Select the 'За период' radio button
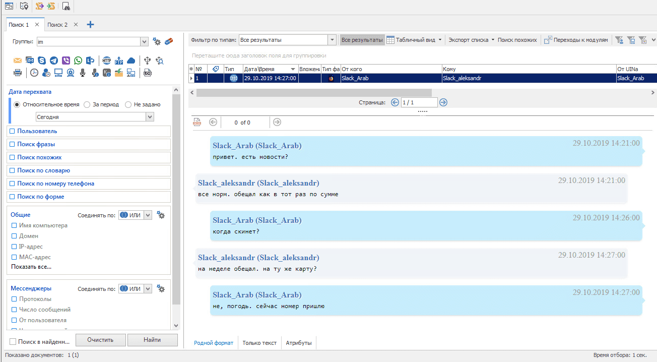 87,104
